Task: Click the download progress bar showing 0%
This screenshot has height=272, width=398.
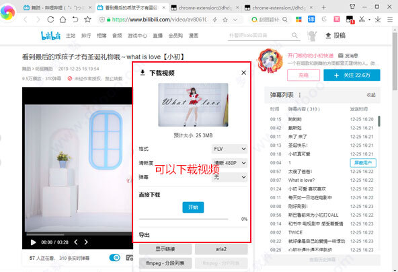Action: click(184, 219)
